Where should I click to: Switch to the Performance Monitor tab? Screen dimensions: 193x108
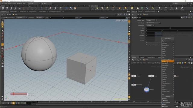150,12
